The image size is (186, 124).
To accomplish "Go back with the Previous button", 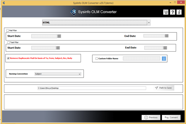I will (x=151, y=118).
